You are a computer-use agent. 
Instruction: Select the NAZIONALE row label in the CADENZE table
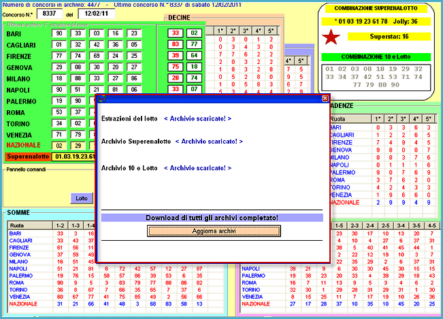(345, 203)
